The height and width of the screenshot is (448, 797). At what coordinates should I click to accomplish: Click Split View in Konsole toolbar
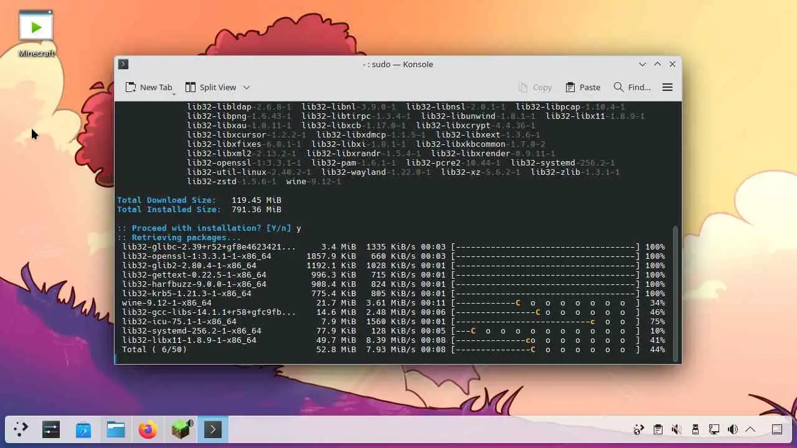210,87
